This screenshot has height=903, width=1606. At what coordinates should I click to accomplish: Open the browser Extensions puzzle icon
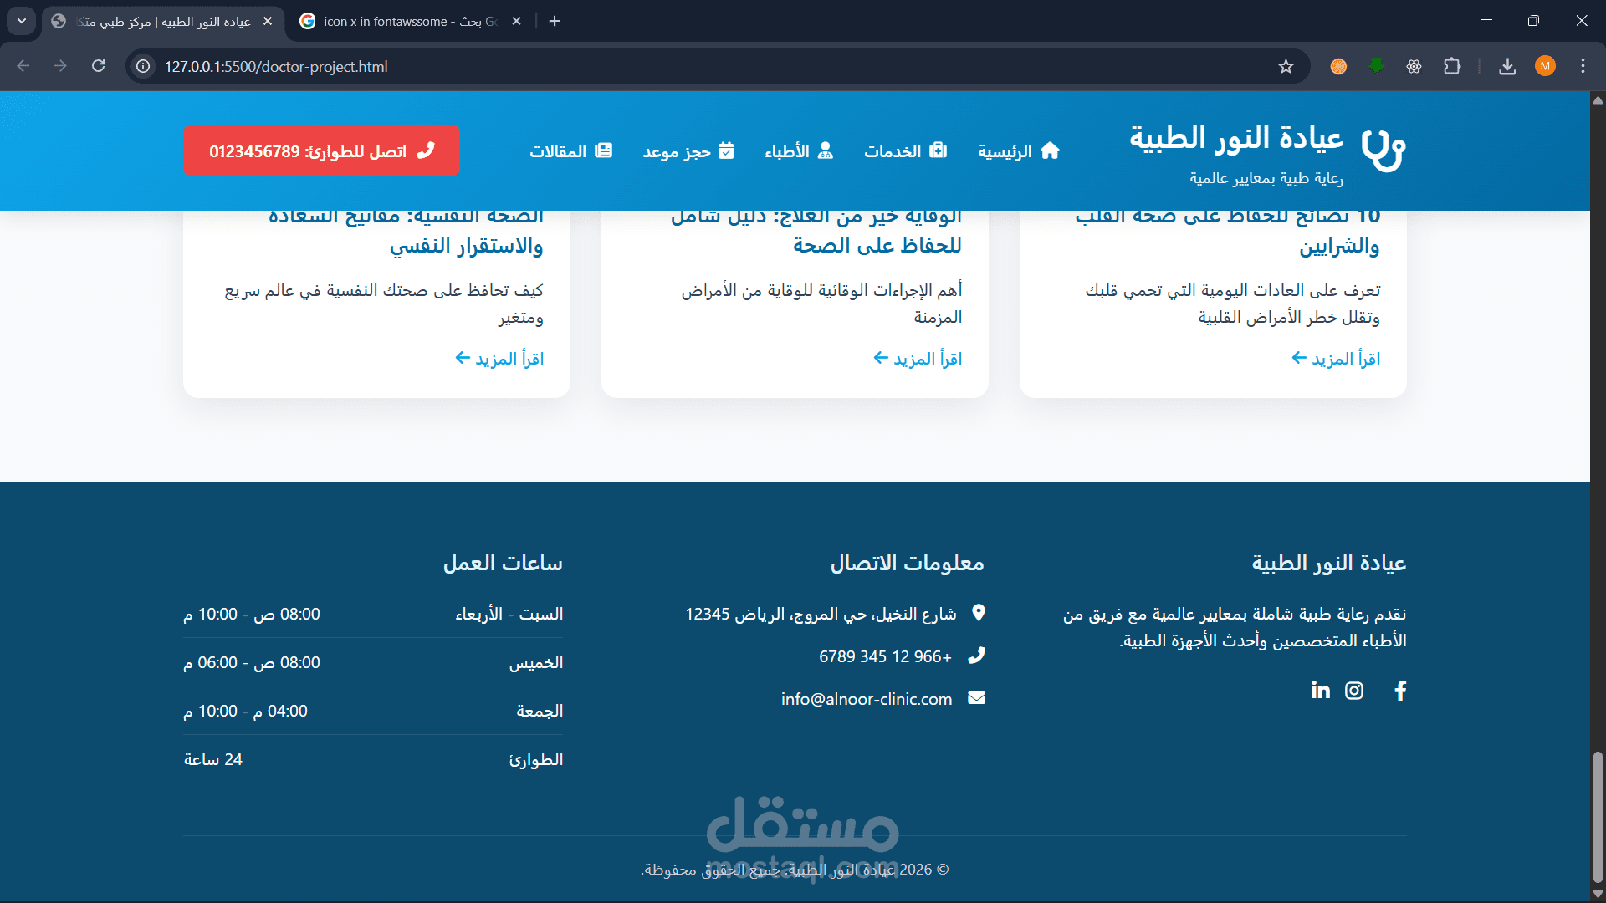coord(1452,67)
